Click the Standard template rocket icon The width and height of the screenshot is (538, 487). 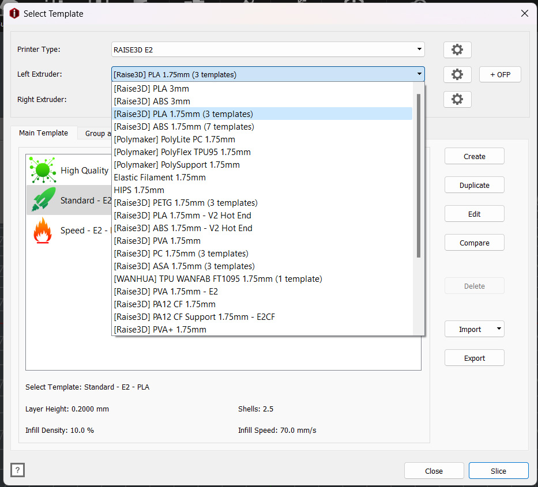43,199
